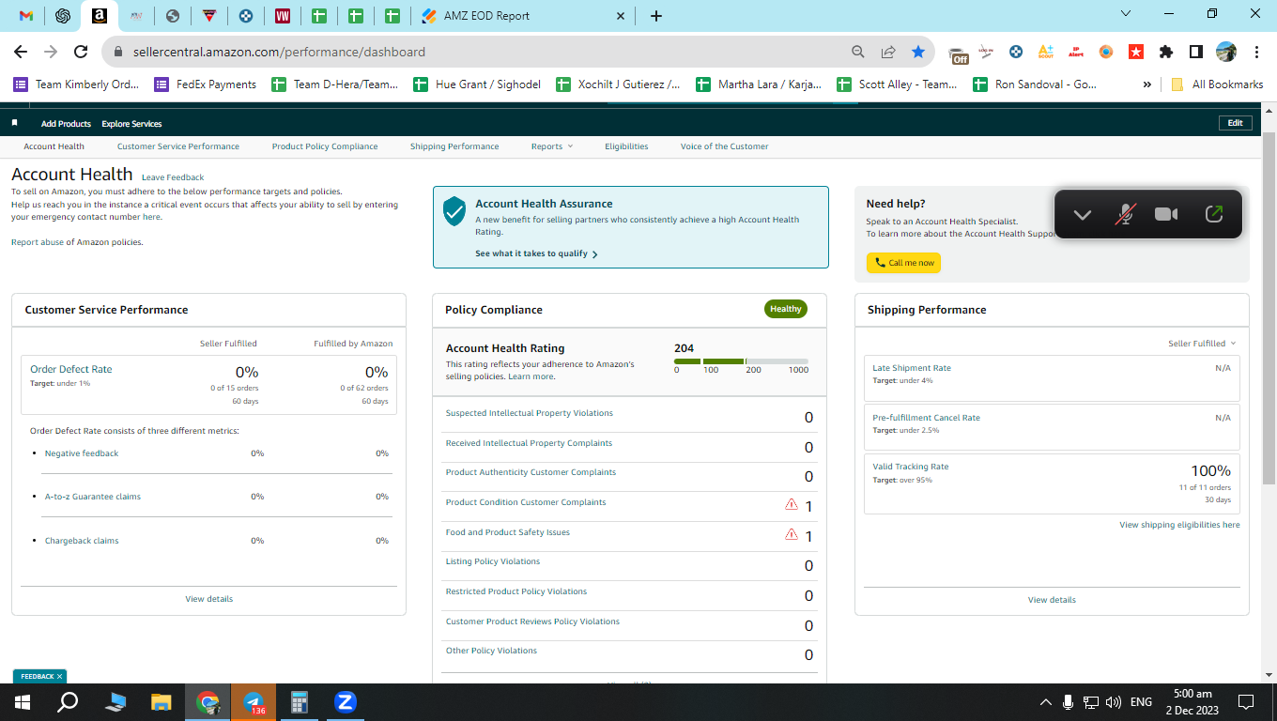Open the Windows Start menu
1277x721 pixels.
22,701
